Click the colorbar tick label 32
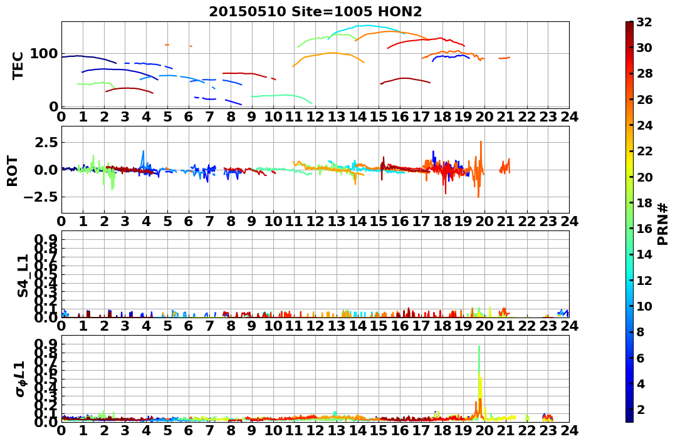The height and width of the screenshot is (444, 675). pos(644,22)
